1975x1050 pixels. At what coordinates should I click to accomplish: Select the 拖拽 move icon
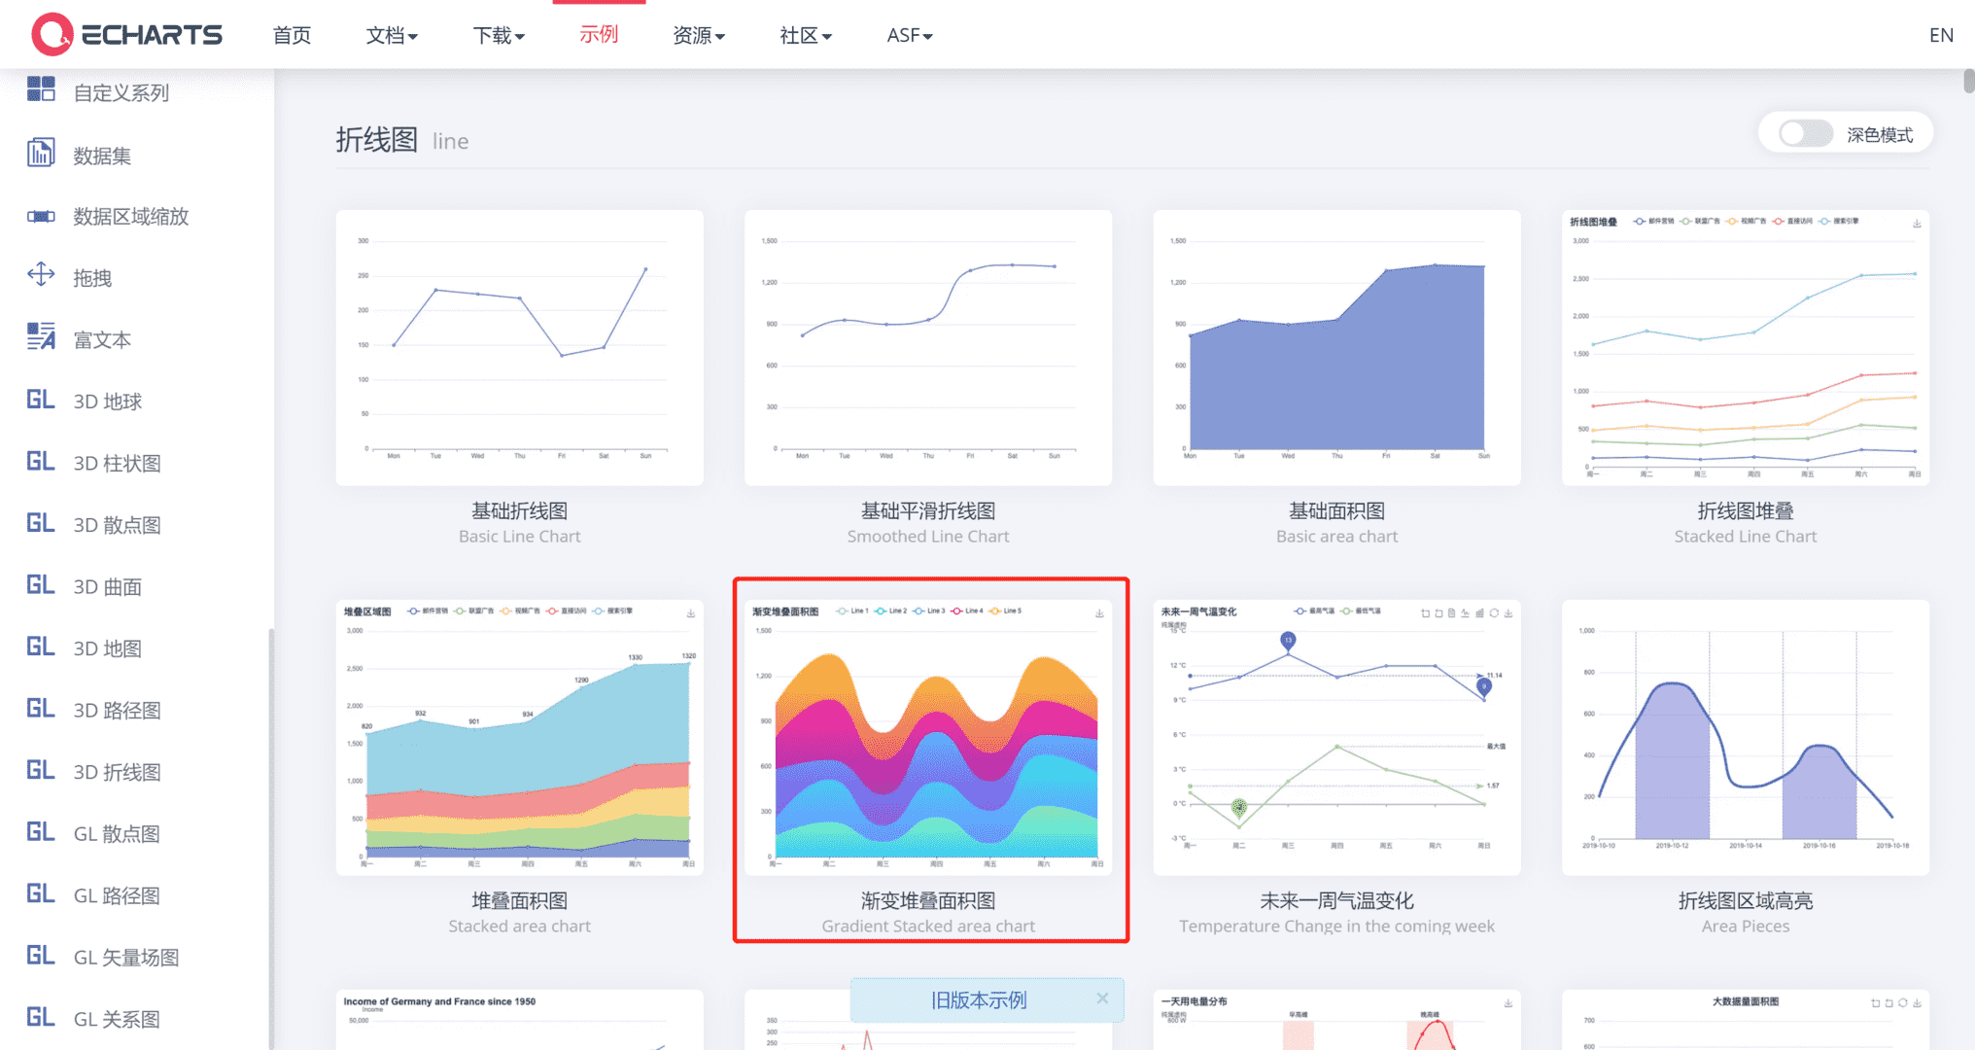(41, 275)
